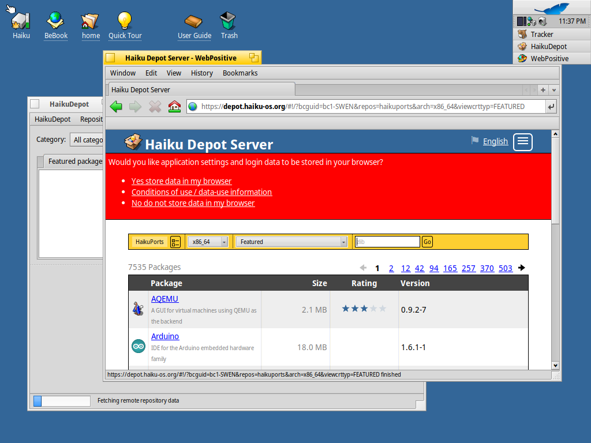The height and width of the screenshot is (443, 591).
Task: Click the English language link
Action: [495, 141]
